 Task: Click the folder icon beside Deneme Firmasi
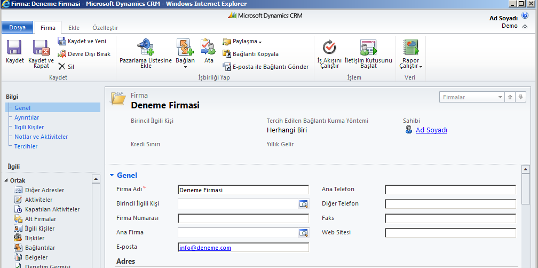117,98
